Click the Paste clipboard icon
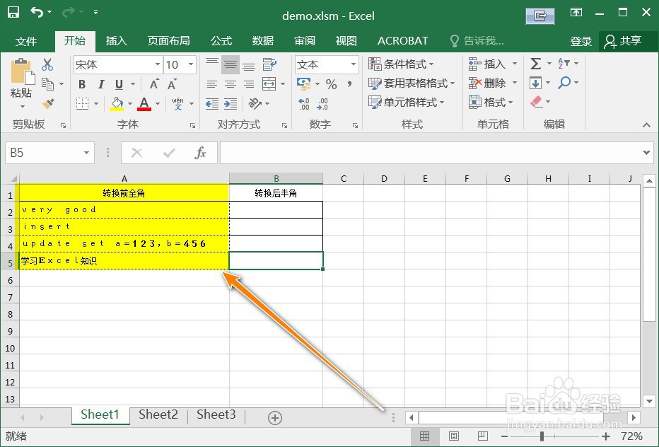659x447 pixels. click(23, 71)
